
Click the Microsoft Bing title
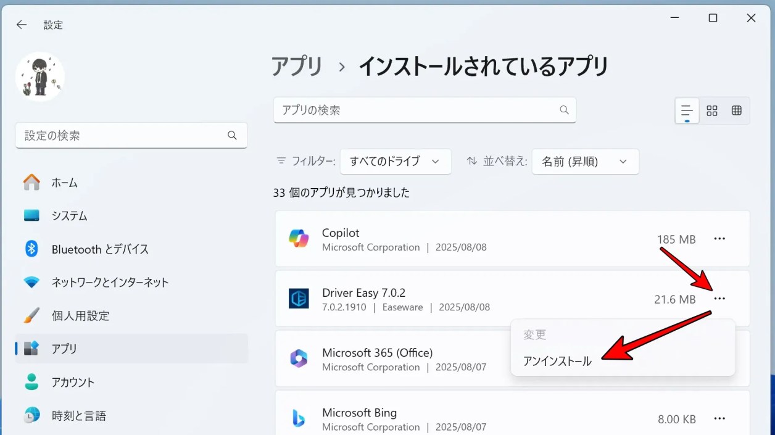tap(360, 412)
